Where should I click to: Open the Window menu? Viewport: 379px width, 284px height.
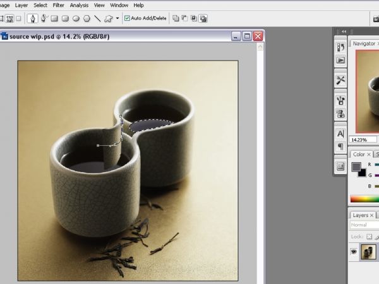(119, 5)
